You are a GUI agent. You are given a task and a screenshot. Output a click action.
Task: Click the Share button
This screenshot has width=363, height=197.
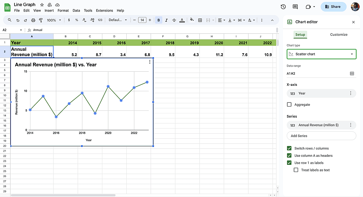pyautogui.click(x=333, y=7)
